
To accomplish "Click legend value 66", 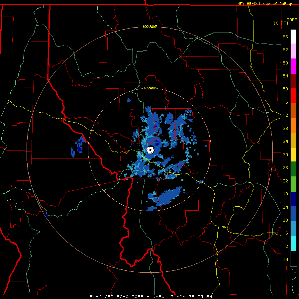I will (x=285, y=37).
